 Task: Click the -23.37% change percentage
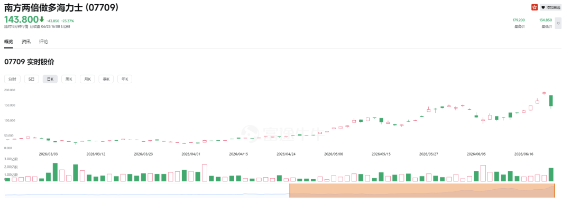tap(68, 21)
